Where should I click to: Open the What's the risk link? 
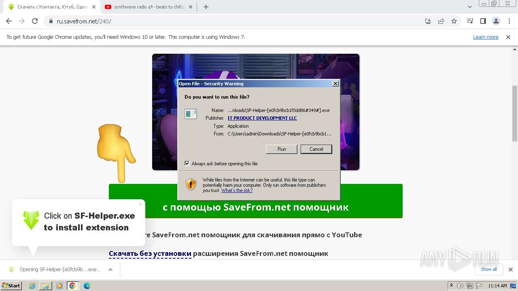coord(237,190)
